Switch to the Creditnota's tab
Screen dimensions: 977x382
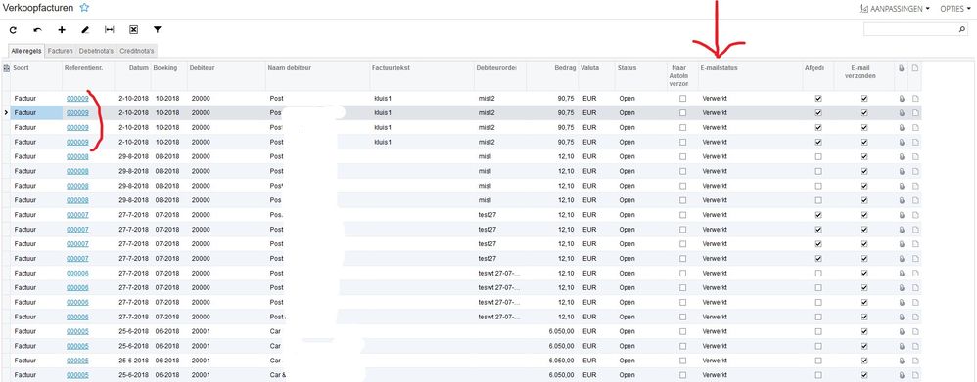[137, 51]
